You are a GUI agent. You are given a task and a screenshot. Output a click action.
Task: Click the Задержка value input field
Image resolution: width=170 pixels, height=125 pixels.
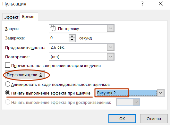59,38
